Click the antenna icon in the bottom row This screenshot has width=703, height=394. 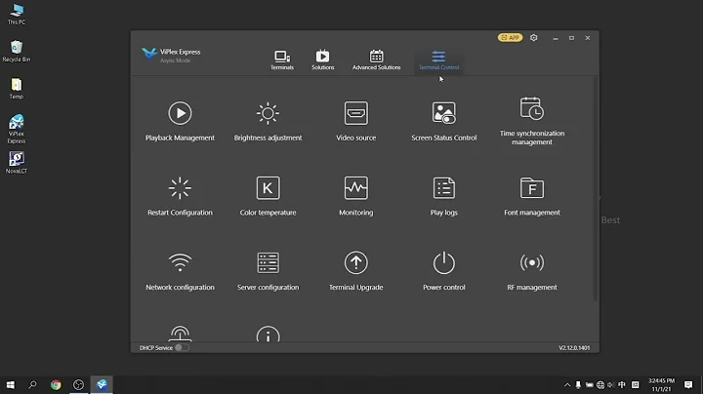pos(180,334)
